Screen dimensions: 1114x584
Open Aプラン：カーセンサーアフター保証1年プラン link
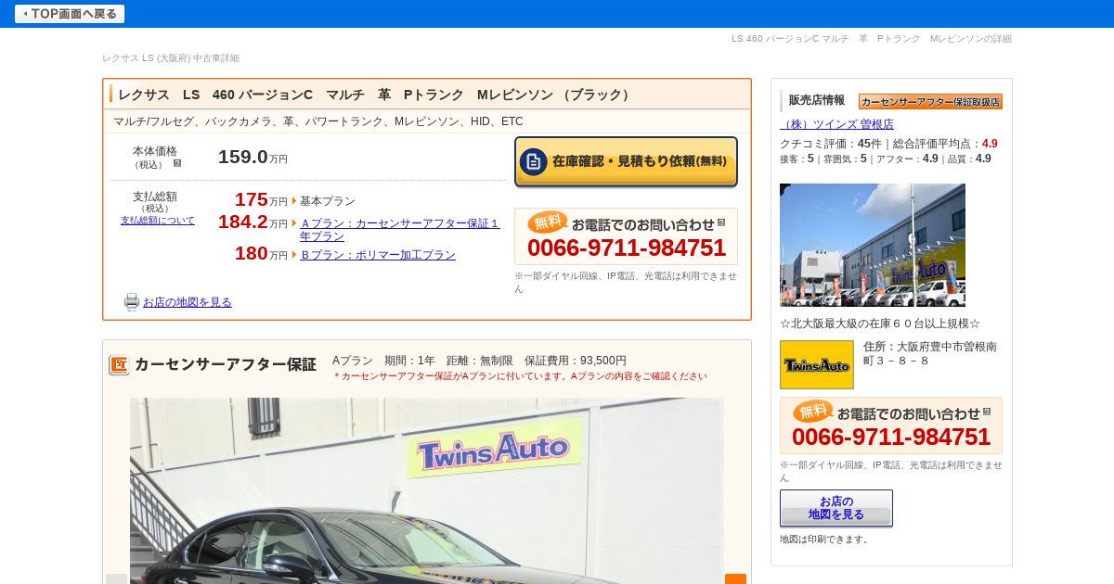pos(399,230)
